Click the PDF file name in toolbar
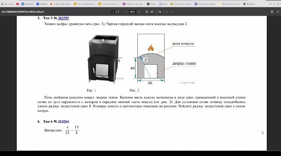 (23, 12)
